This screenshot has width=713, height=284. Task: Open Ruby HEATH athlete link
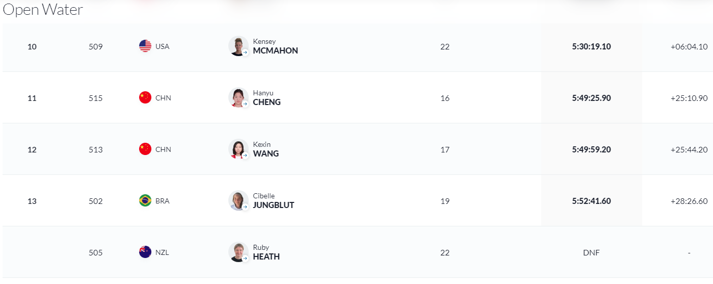tap(266, 252)
